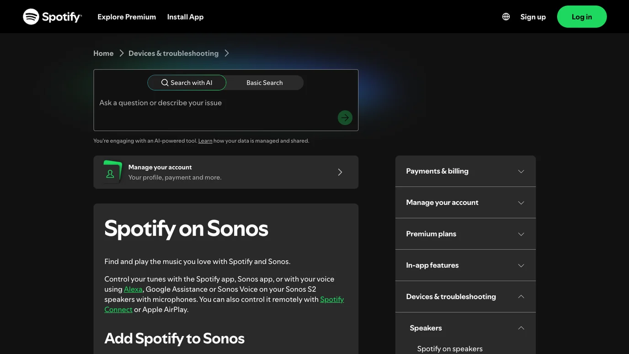Click the Log in button
This screenshot has height=354, width=629.
582,16
